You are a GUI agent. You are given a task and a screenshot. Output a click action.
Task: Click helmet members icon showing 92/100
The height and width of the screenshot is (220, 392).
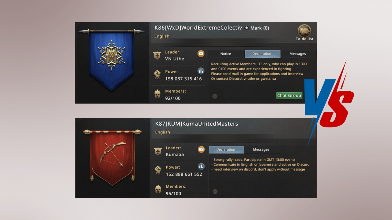pyautogui.click(x=157, y=94)
